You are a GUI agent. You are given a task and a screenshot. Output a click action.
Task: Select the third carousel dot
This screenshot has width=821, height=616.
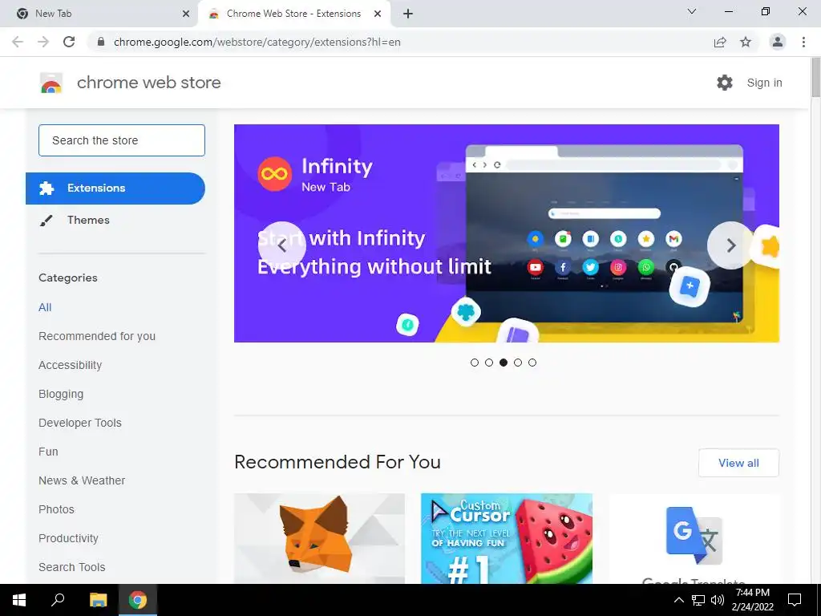pyautogui.click(x=504, y=363)
